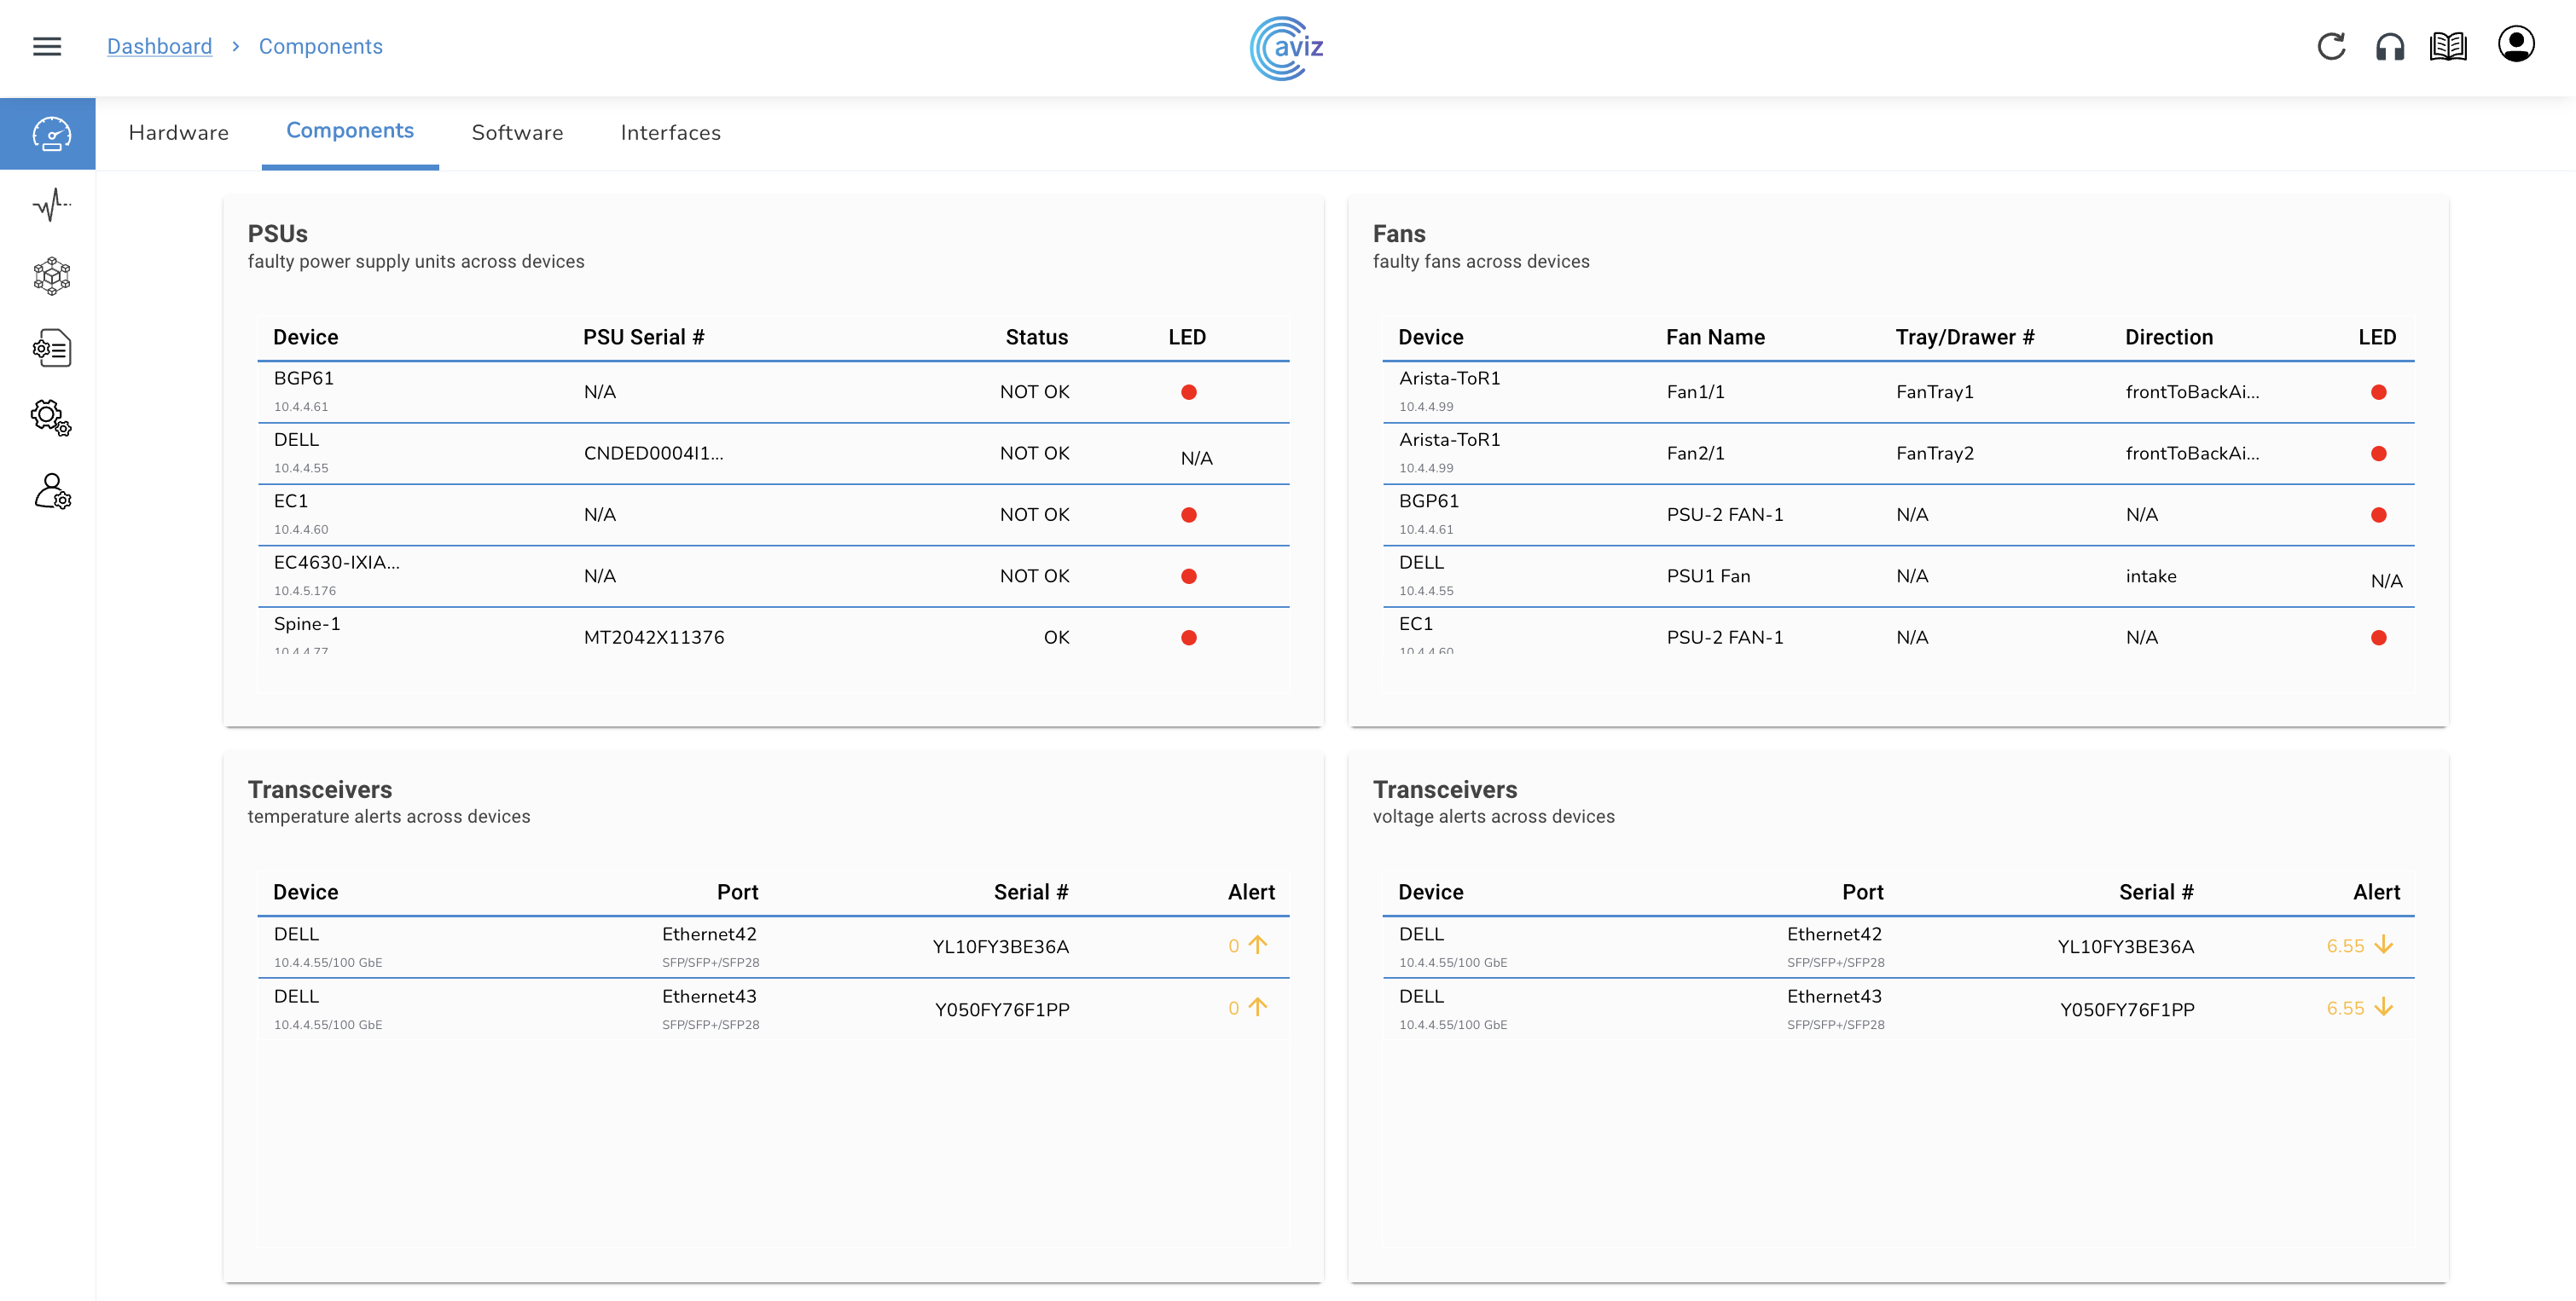Click the Dashboard breadcrumb link
The width and height of the screenshot is (2576, 1301).
pos(159,47)
